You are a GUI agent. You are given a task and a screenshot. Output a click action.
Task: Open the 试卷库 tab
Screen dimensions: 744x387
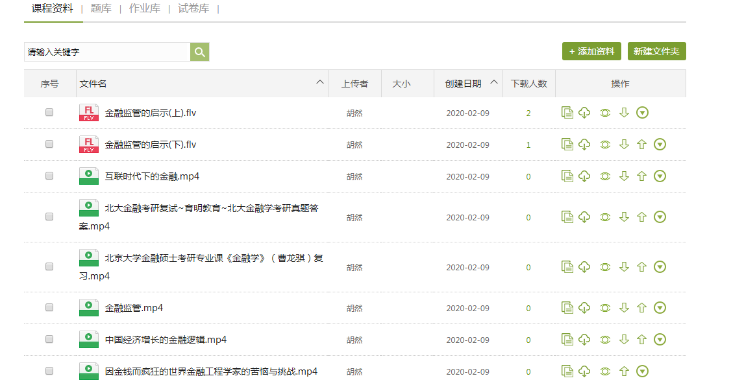click(x=193, y=9)
